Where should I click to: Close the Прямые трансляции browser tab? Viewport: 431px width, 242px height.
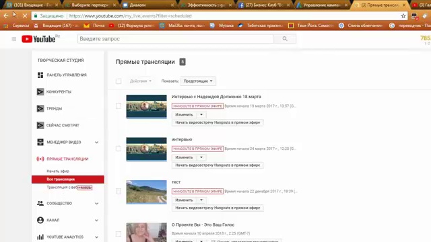point(404,5)
